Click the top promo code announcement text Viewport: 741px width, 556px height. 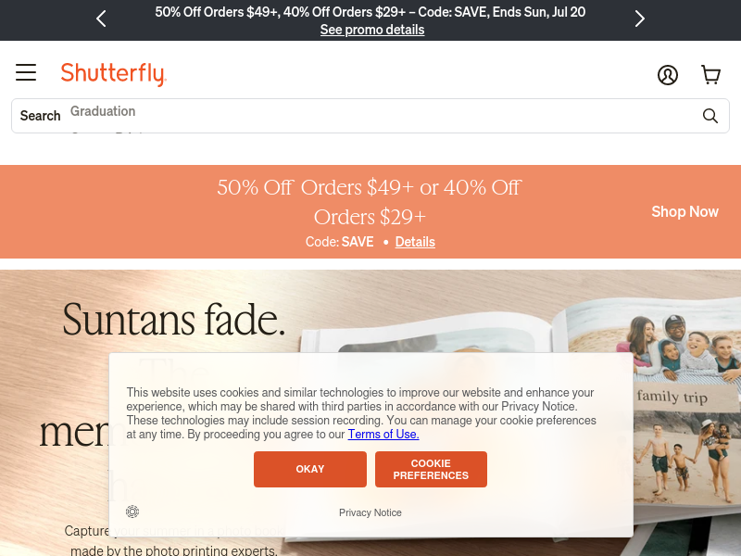click(370, 12)
